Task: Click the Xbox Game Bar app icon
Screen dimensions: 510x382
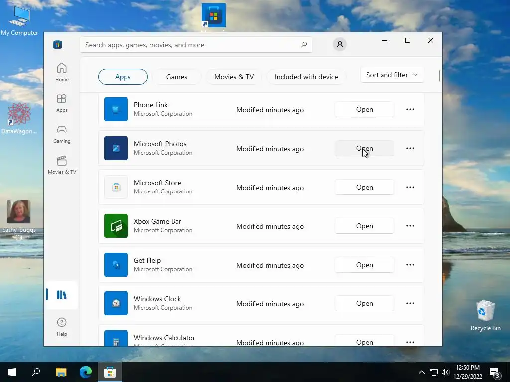Action: click(x=116, y=226)
